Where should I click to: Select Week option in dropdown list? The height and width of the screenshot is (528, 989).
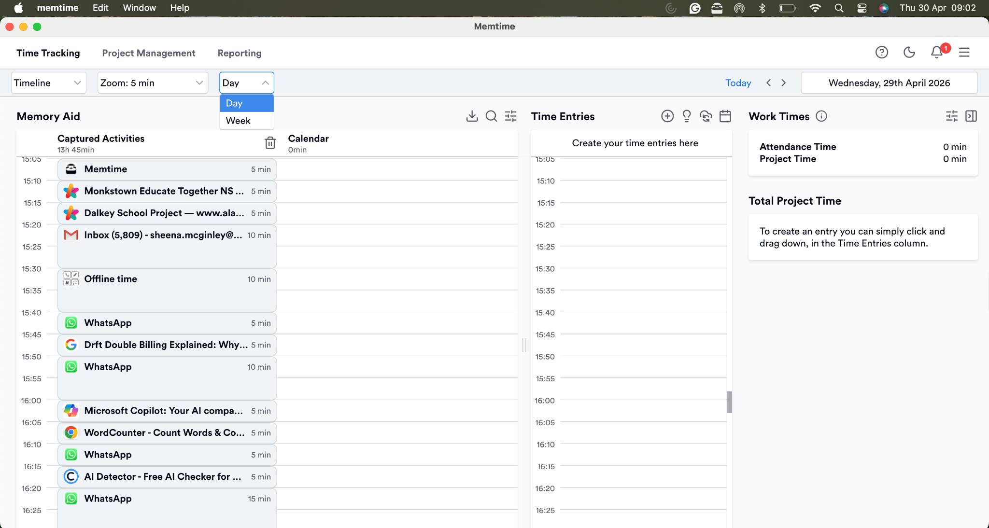(247, 121)
